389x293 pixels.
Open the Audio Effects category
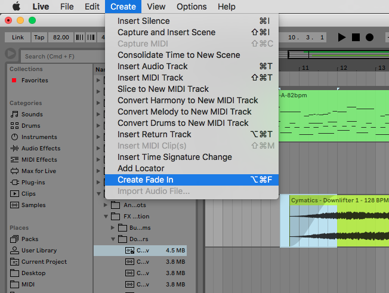[41, 149]
